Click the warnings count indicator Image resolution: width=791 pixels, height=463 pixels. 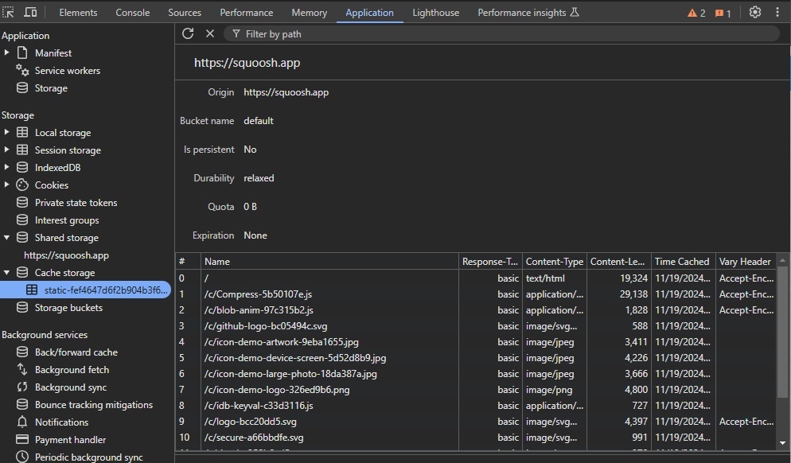point(696,13)
